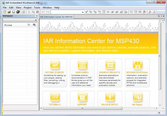
Task: Open the Help menu
Action: pyautogui.click(x=57, y=8)
